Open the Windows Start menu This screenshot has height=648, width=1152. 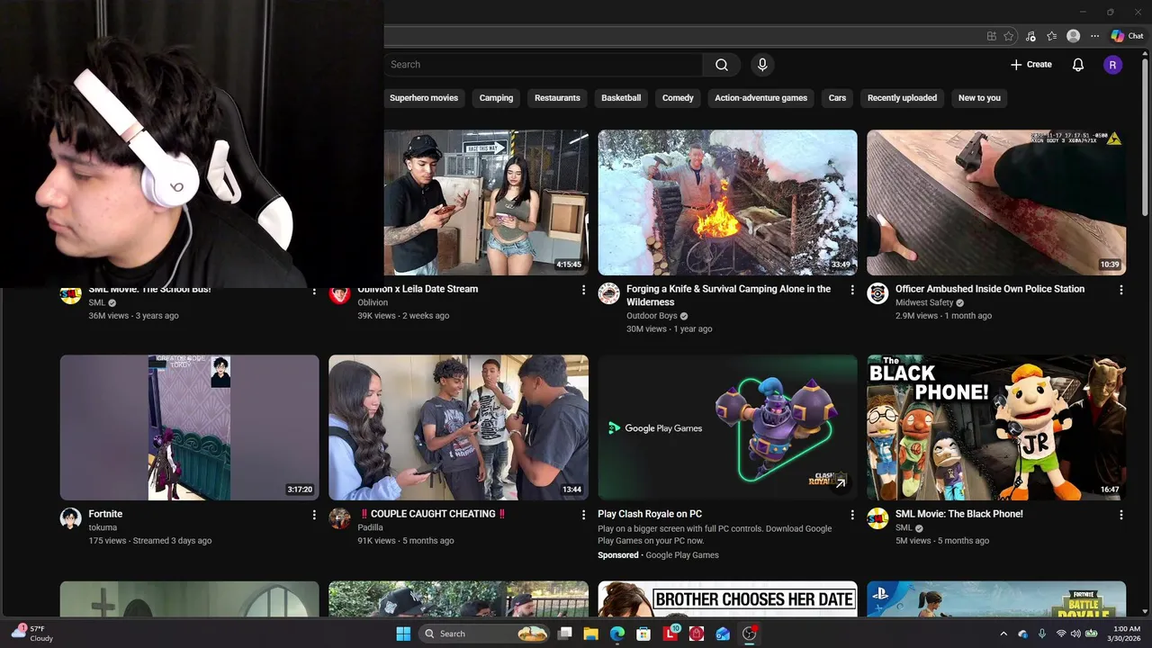(x=403, y=634)
